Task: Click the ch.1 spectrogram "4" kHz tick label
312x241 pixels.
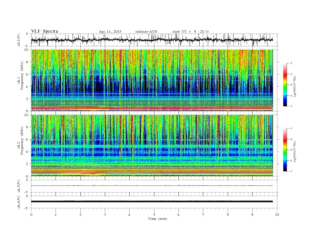Action: tap(28, 87)
